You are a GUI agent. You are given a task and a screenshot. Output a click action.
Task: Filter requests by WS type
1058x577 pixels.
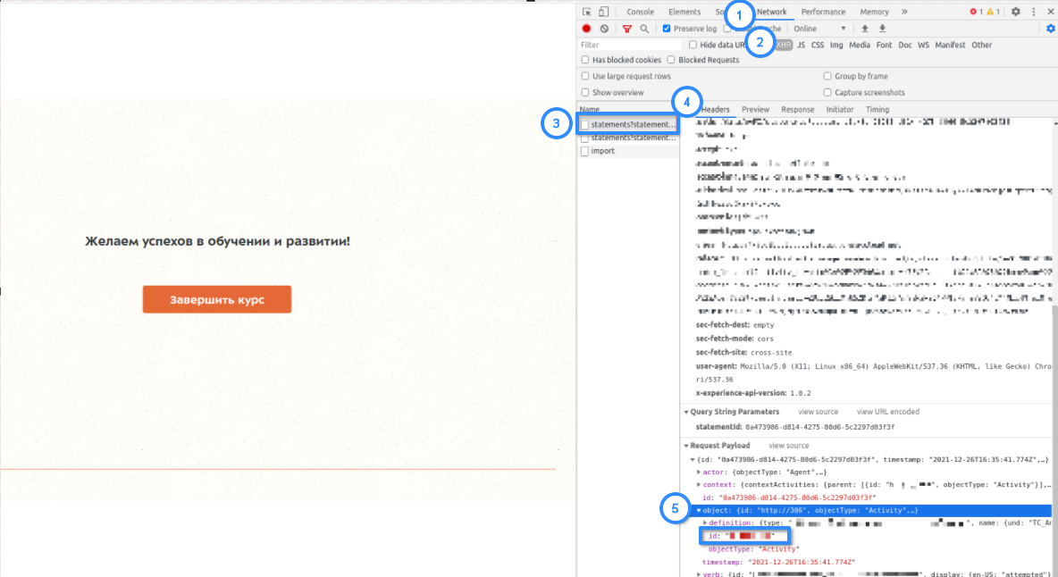click(x=923, y=45)
